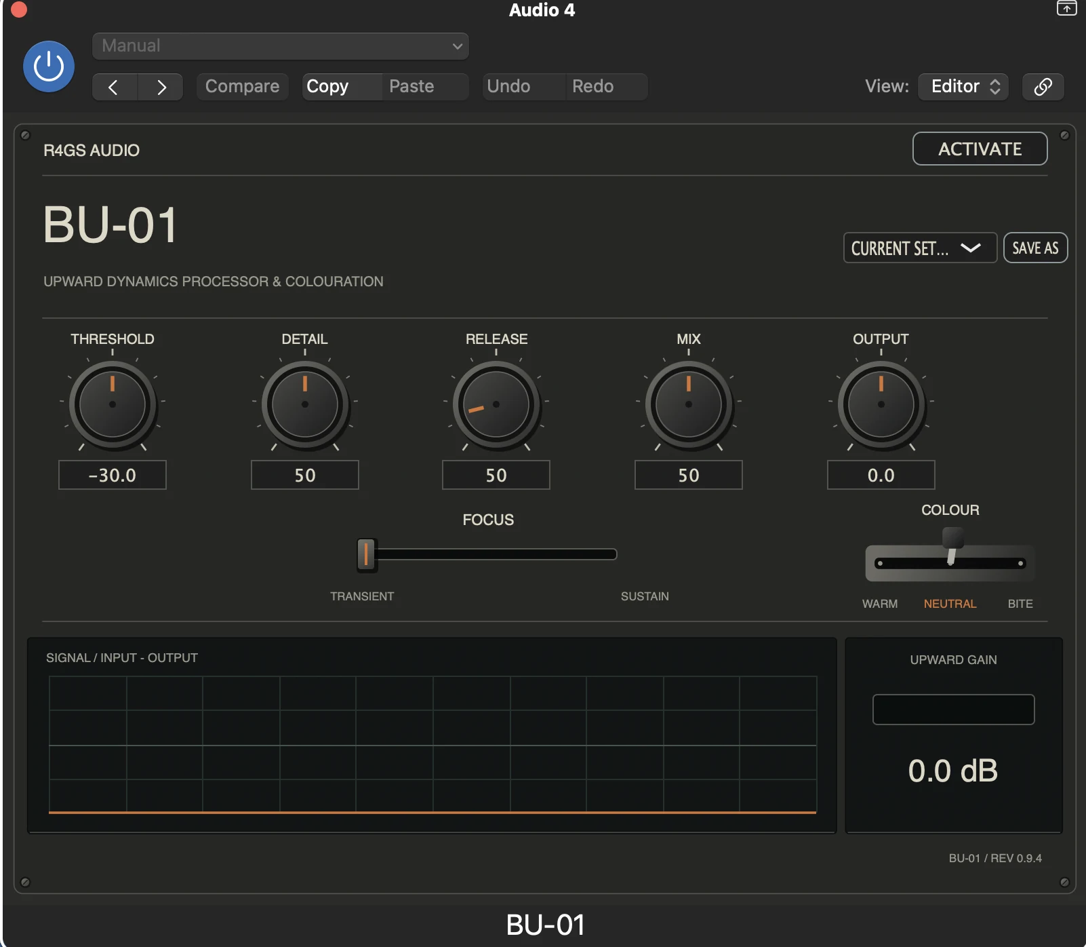The width and height of the screenshot is (1086, 947).
Task: Click the Threshold value field showing -30.0
Action: [x=113, y=475]
